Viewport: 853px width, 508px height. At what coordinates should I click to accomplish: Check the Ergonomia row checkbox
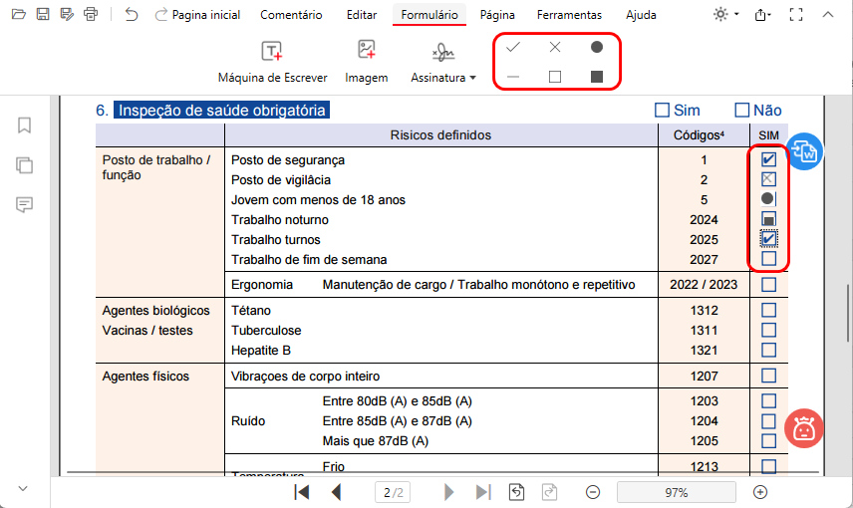(x=768, y=285)
